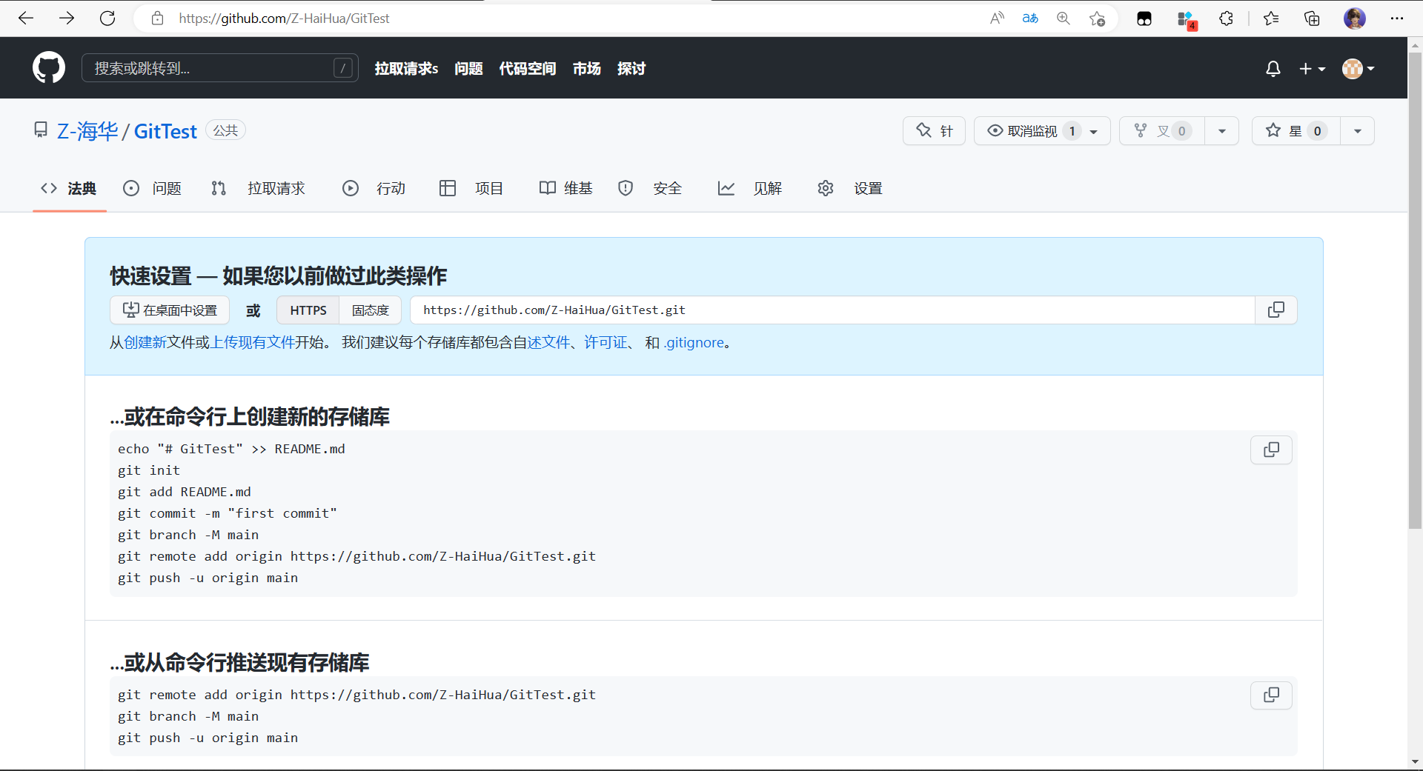The image size is (1423, 771).
Task: Open the black rounded extension icon
Action: tap(1144, 19)
